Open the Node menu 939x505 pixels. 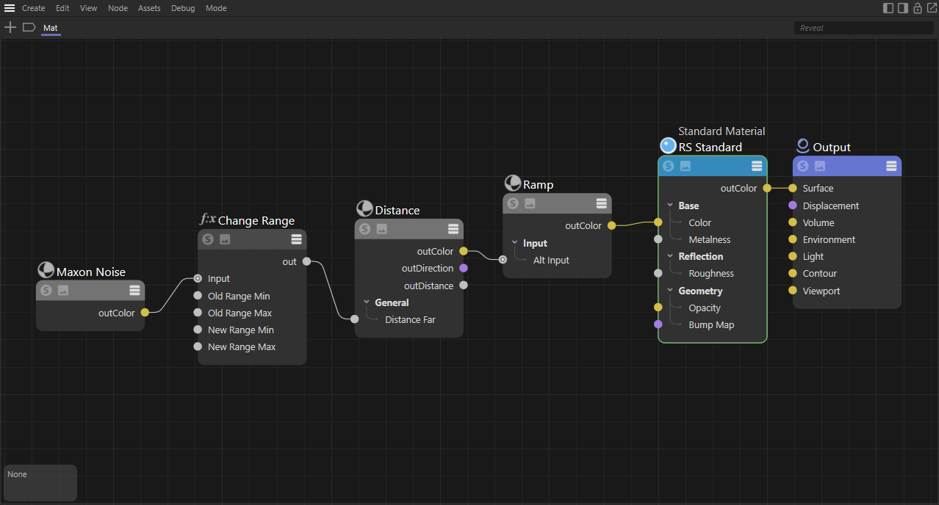(118, 8)
